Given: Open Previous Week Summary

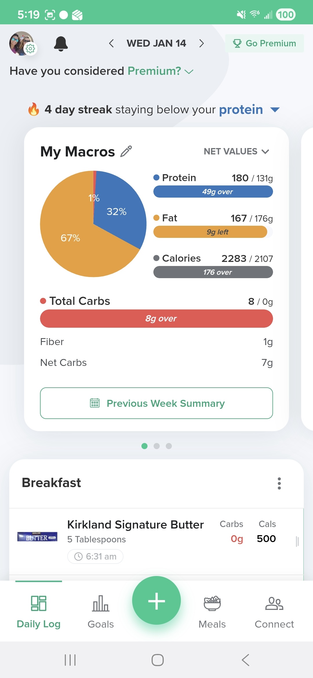Looking at the screenshot, I should [x=156, y=403].
